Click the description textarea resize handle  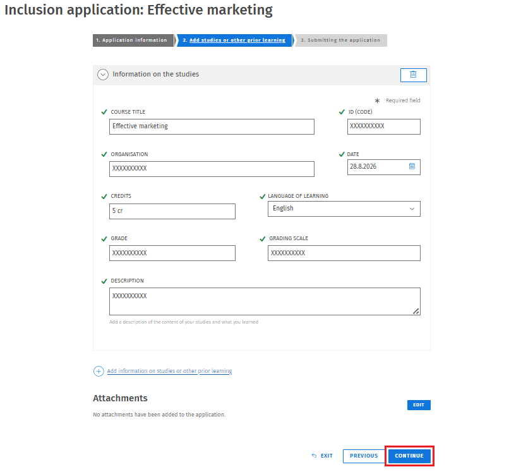[x=416, y=311]
